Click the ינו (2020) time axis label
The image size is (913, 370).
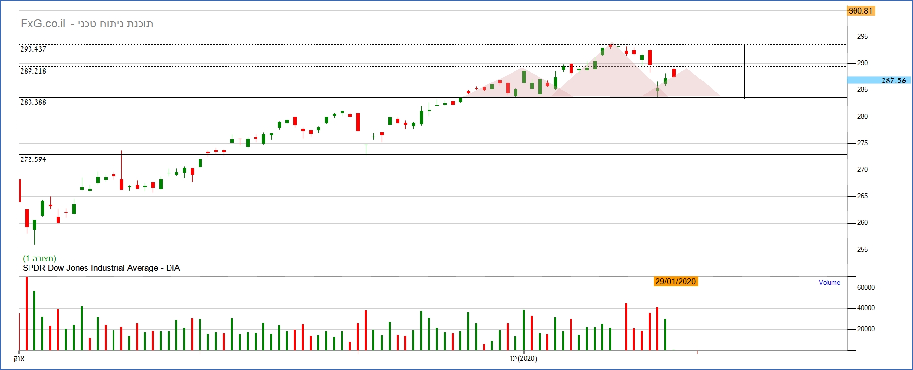[x=524, y=358]
